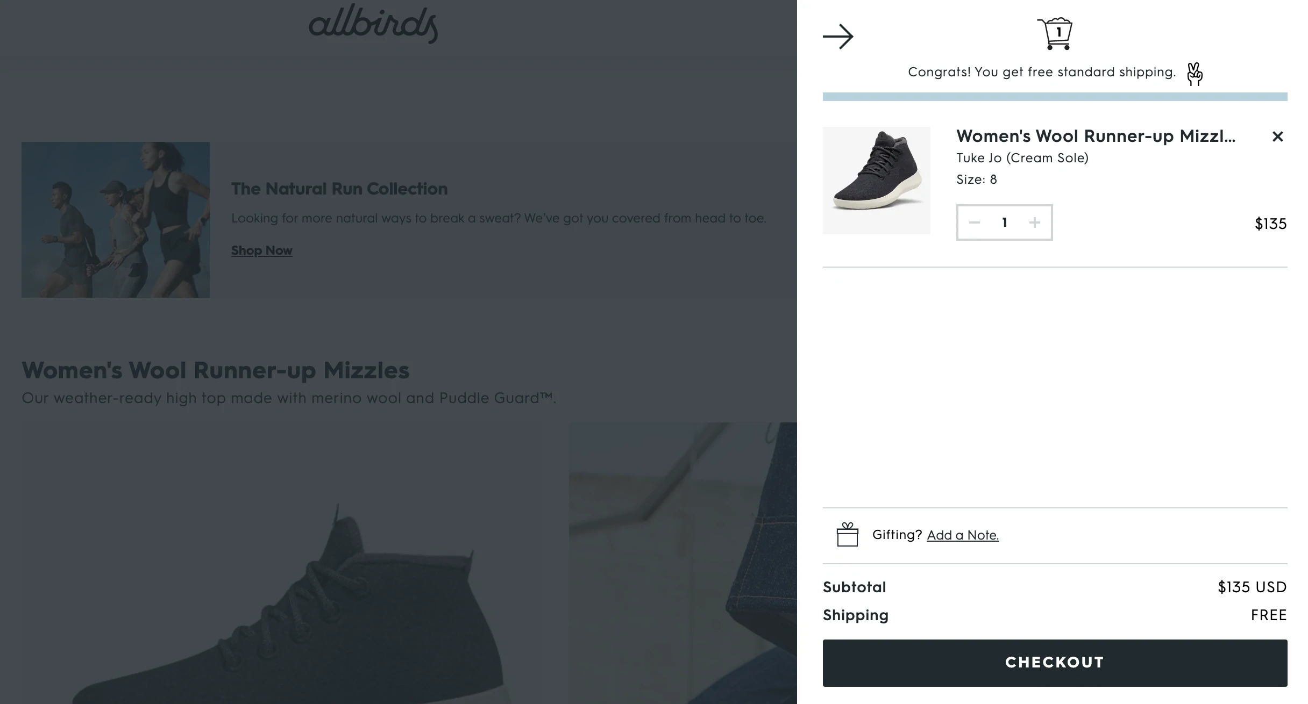The height and width of the screenshot is (704, 1308).
Task: Click the gift box icon
Action: (847, 535)
